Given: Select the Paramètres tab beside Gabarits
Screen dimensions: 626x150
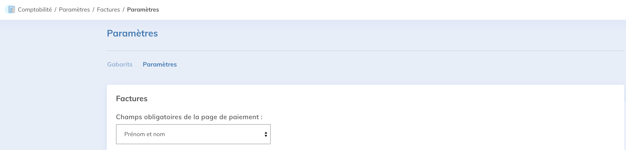Looking at the screenshot, I should tap(160, 64).
